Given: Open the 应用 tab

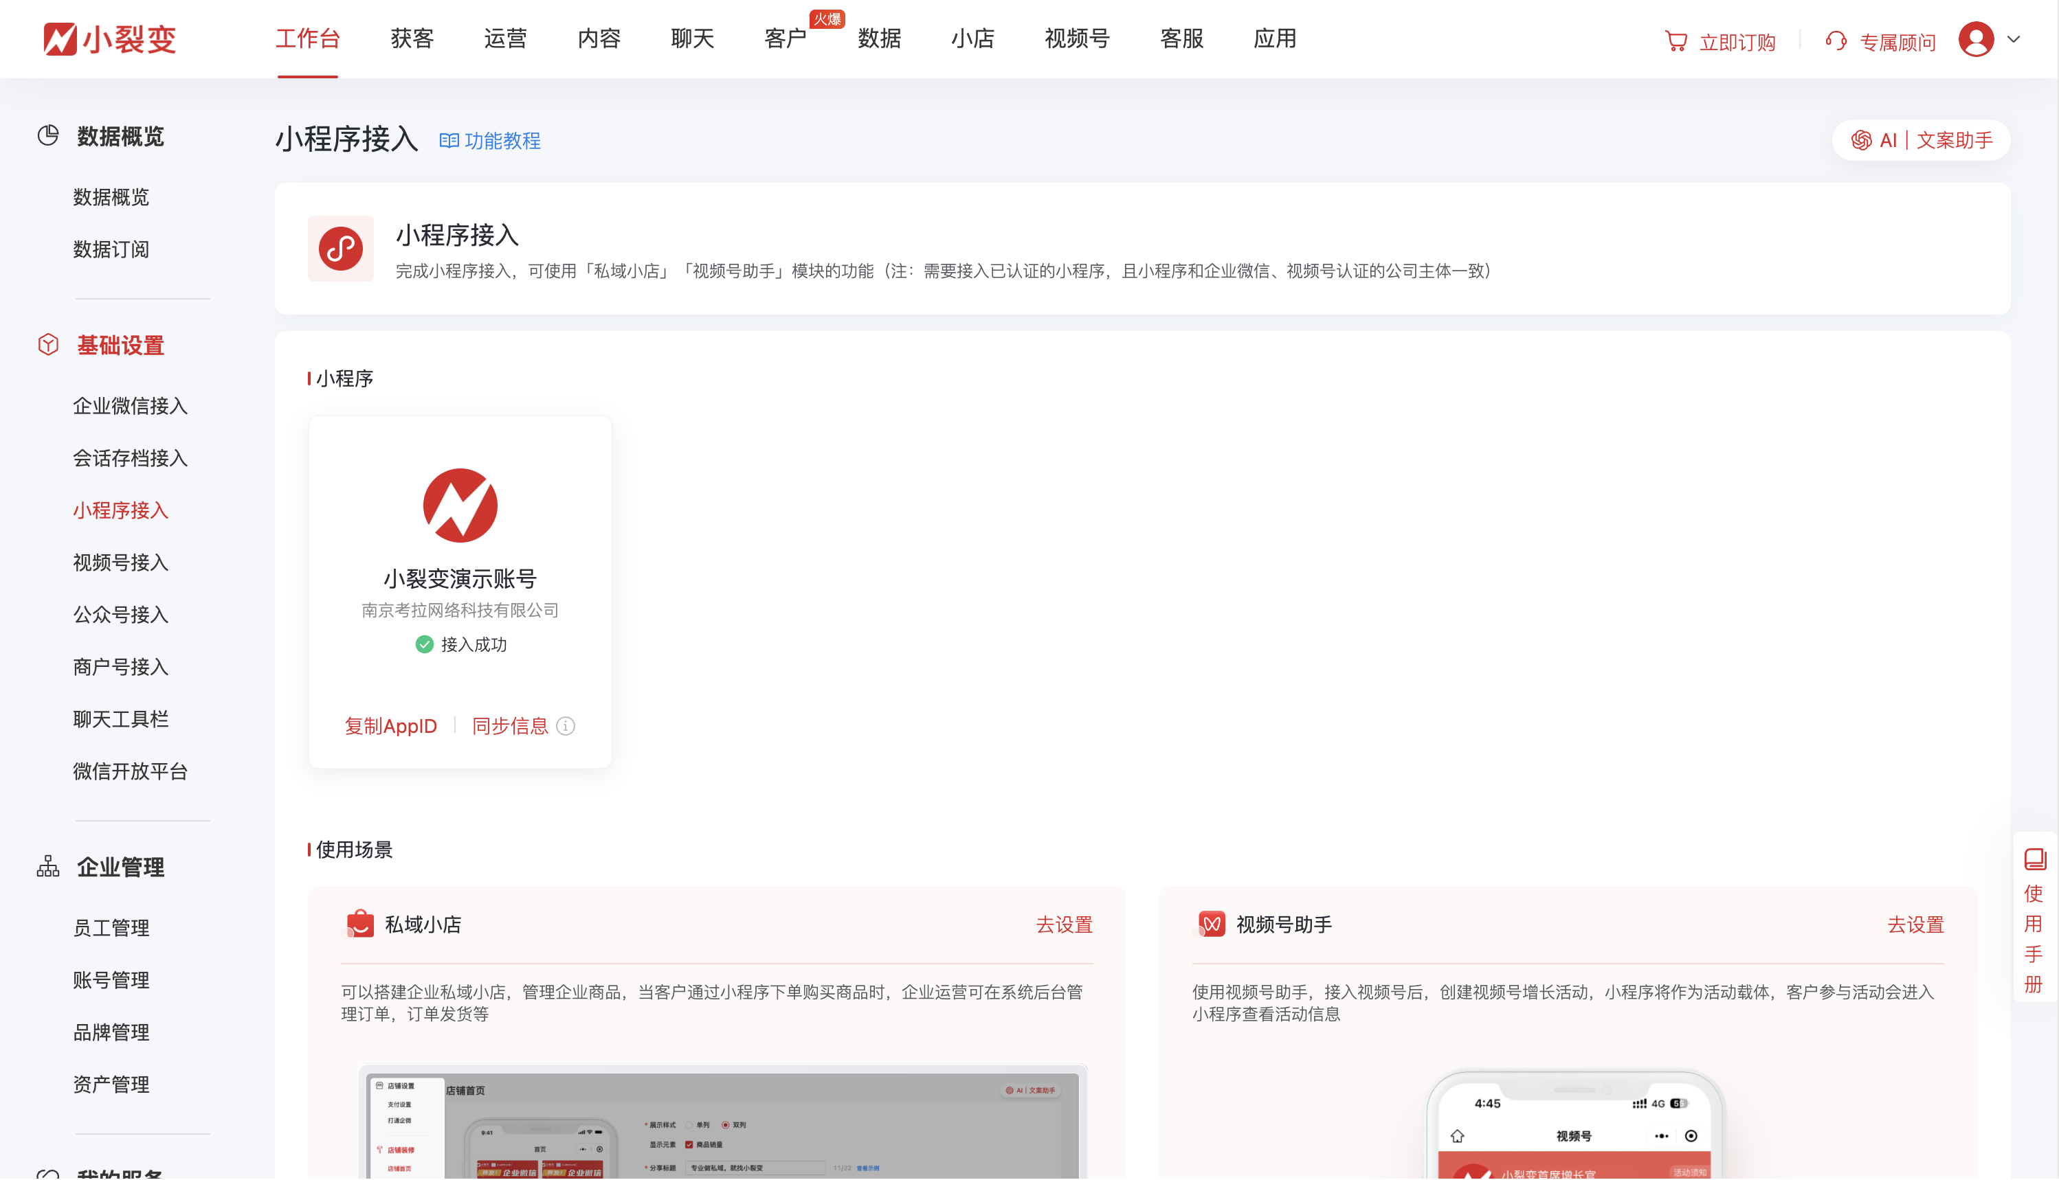Looking at the screenshot, I should [x=1275, y=38].
